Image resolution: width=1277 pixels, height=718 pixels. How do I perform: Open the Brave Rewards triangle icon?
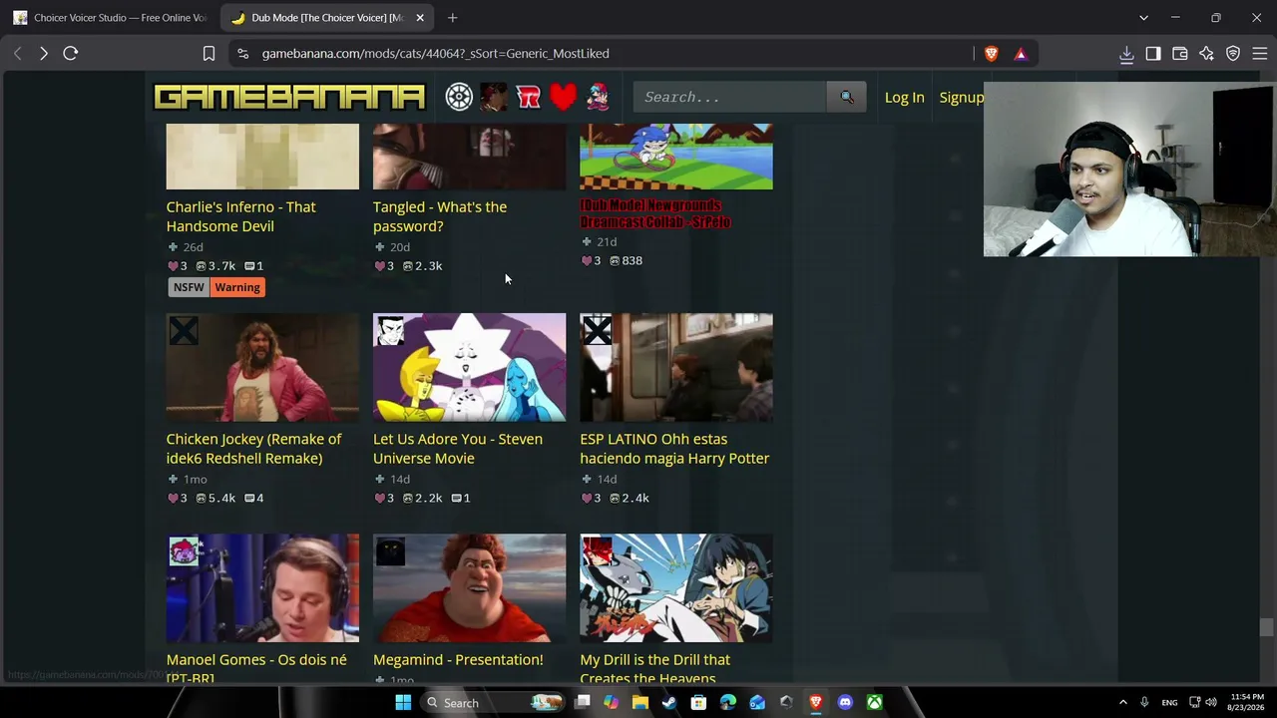pyautogui.click(x=1021, y=53)
